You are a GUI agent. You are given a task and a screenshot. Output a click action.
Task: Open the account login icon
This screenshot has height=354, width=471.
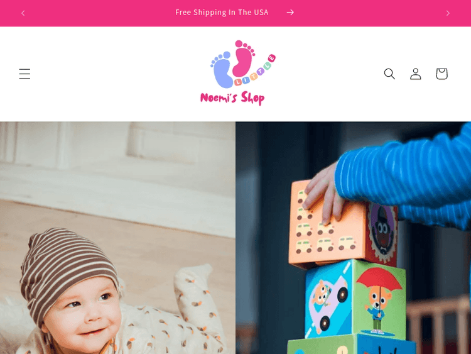416,74
